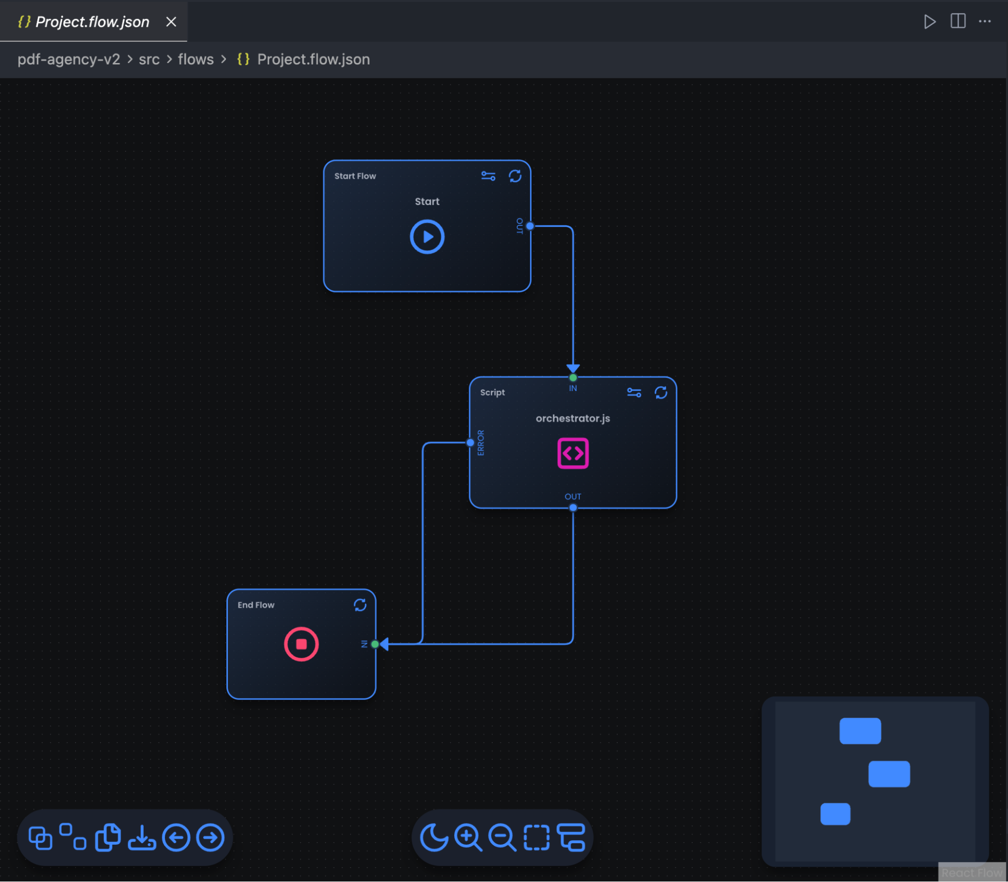Click IN handle on Script node

tap(573, 377)
